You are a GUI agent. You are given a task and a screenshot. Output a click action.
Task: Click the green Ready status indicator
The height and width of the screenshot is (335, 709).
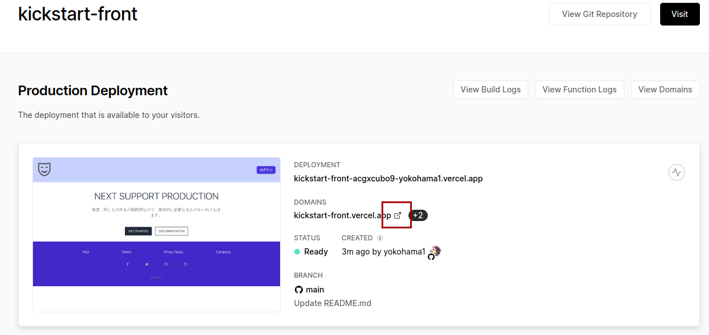pyautogui.click(x=297, y=251)
